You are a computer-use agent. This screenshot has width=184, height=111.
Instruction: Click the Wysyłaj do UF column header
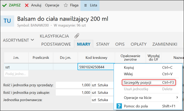click(x=154, y=58)
